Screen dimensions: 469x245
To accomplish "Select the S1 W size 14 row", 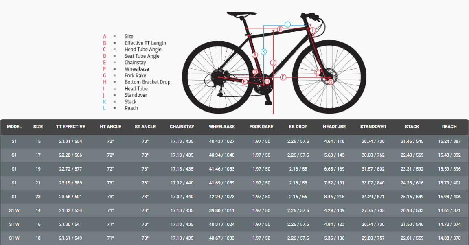I will (x=234, y=210).
